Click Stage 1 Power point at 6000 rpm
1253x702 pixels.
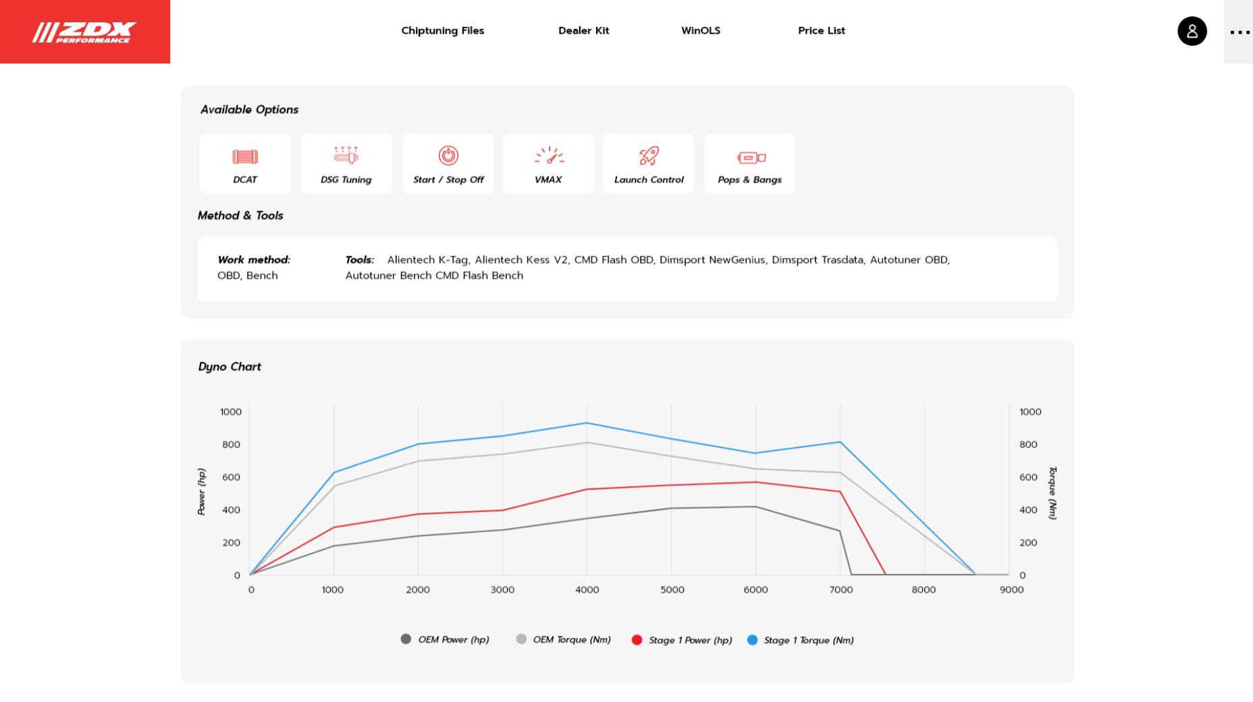click(755, 482)
